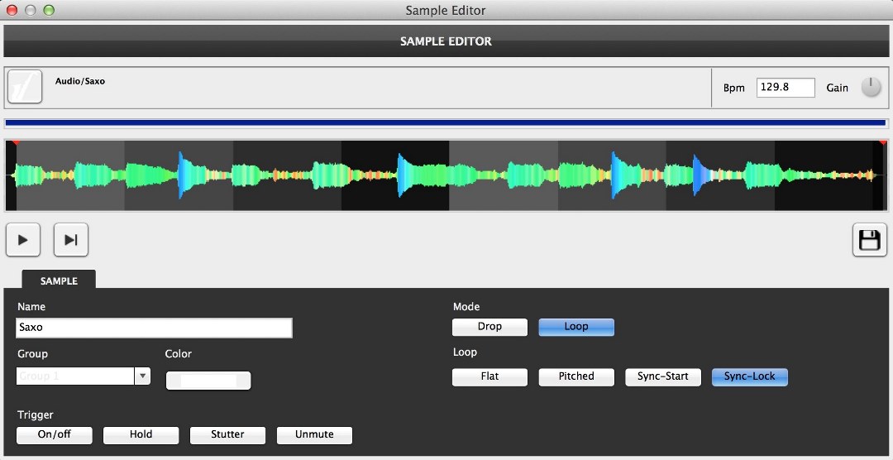Click the sample logo icon beside Audio/Saxo
This screenshot has width=893, height=460.
coord(25,87)
